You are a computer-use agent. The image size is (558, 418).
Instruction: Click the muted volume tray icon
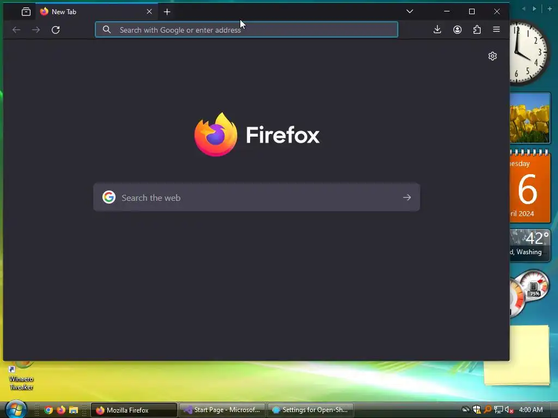coord(509,410)
